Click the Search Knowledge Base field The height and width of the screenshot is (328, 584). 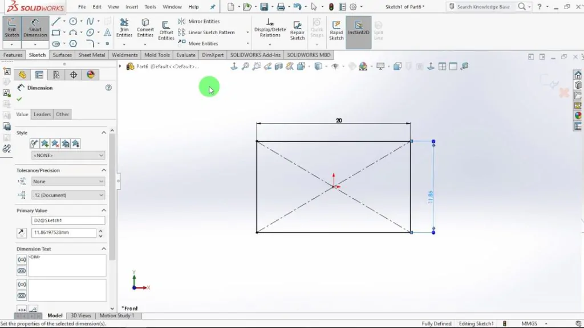tap(482, 7)
